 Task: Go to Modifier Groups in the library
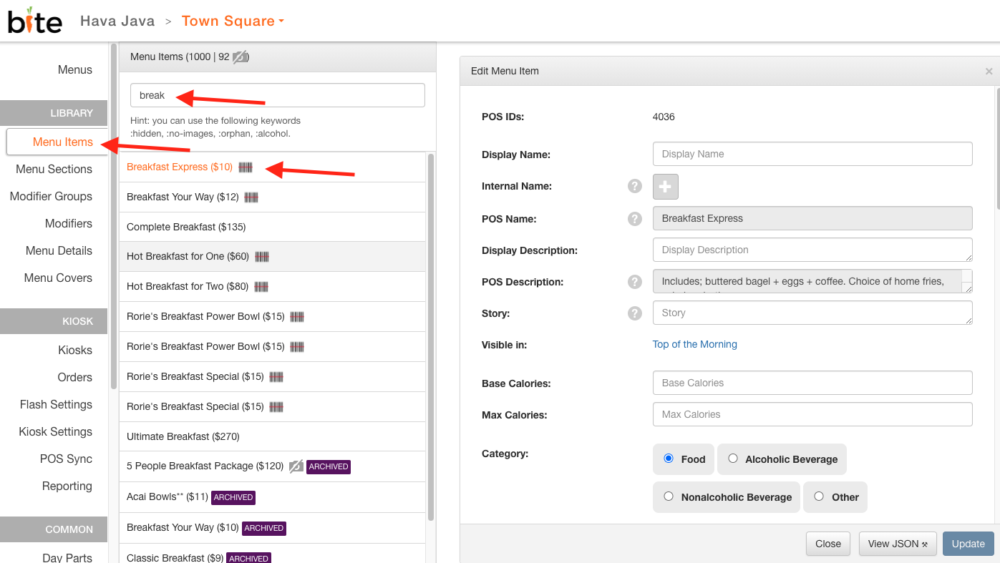(x=51, y=197)
